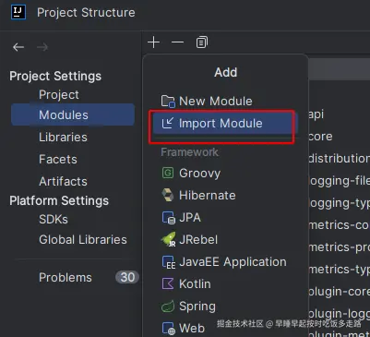Select JRebel framework entry
Screen dimensions: 370x337
[x=225, y=239]
